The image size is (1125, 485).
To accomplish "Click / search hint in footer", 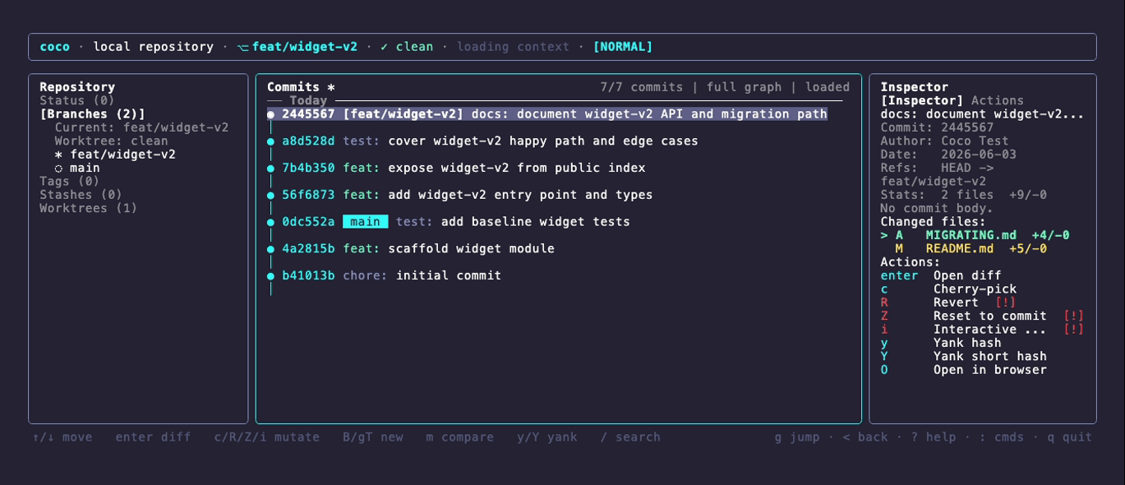I will 630,437.
